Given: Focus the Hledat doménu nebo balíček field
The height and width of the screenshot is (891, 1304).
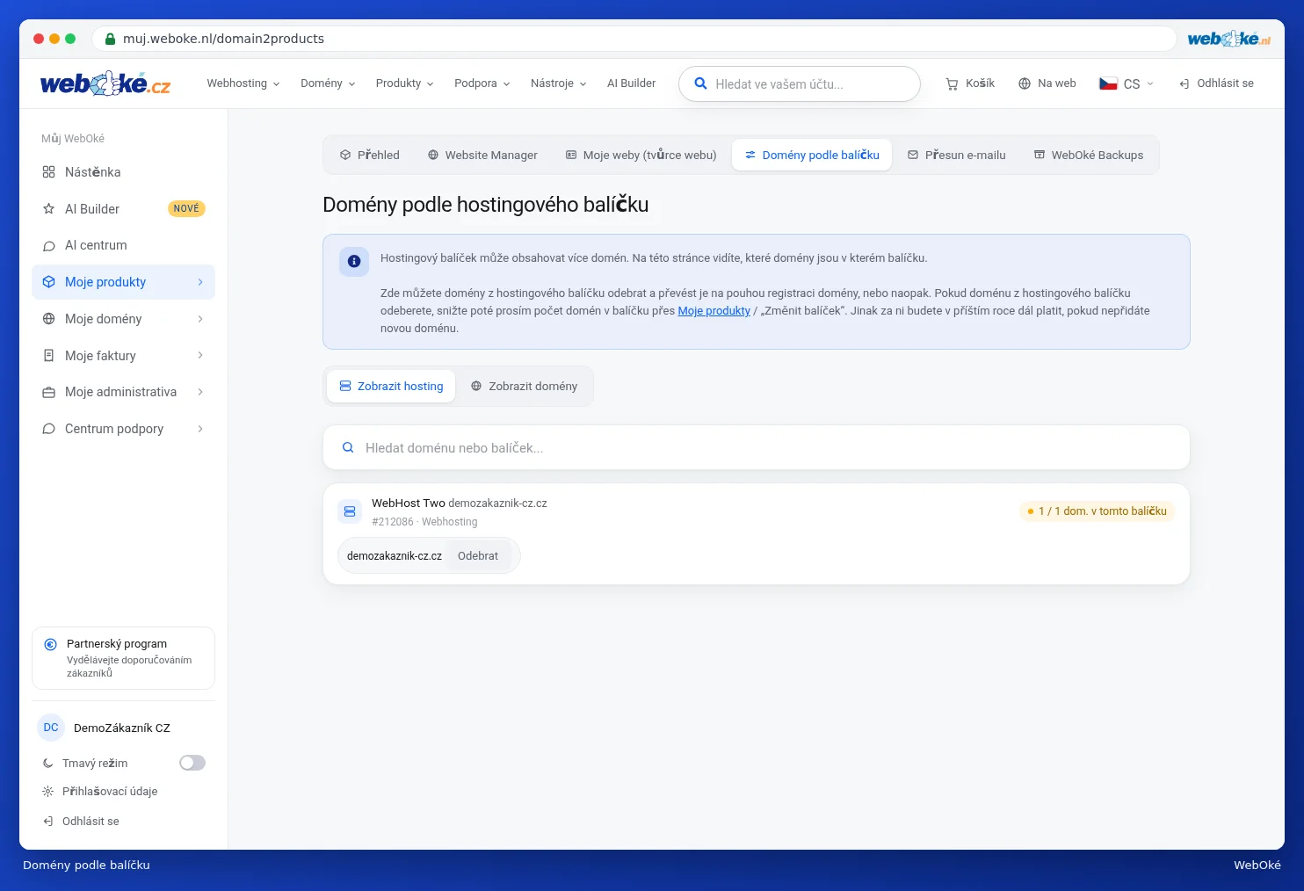Looking at the screenshot, I should coord(757,448).
